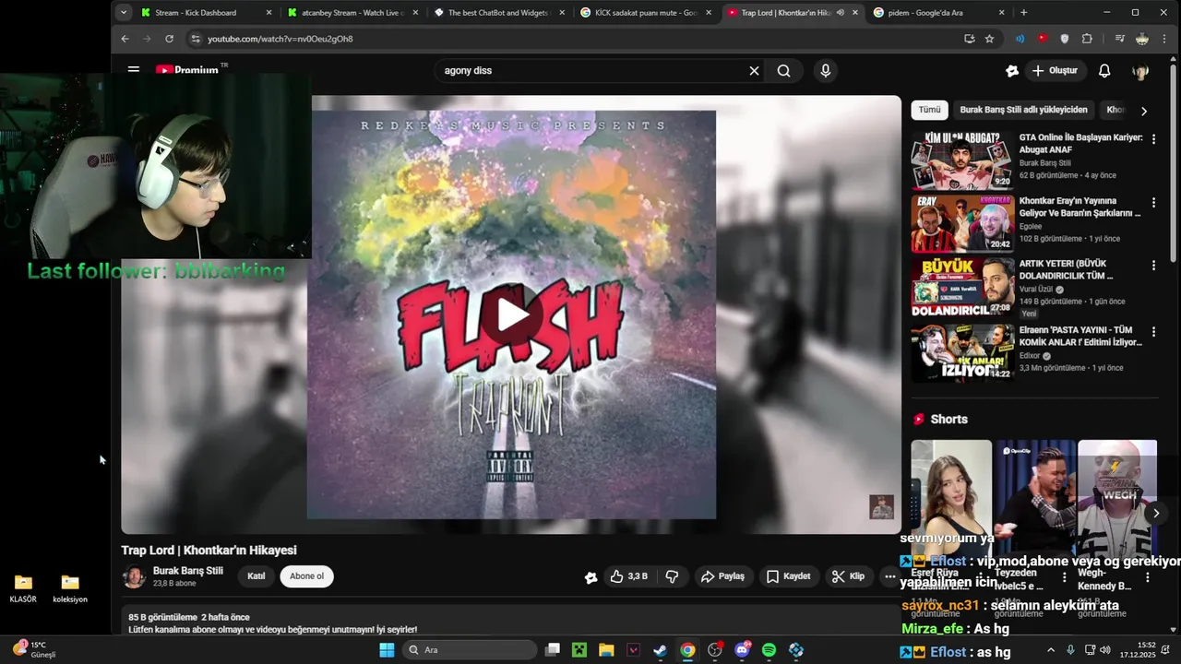This screenshot has height=664, width=1181.
Task: Open the Chrome three-dot menu
Action: [x=1165, y=39]
